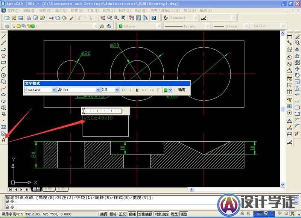This screenshot has width=301, height=218.
Task: Select the Construction Line tool
Action: (x=3, y=43)
